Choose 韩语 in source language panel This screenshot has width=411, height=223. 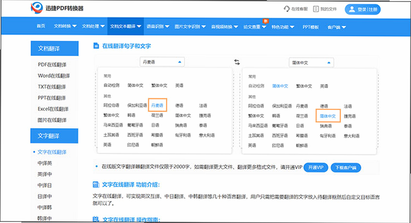tap(131, 115)
